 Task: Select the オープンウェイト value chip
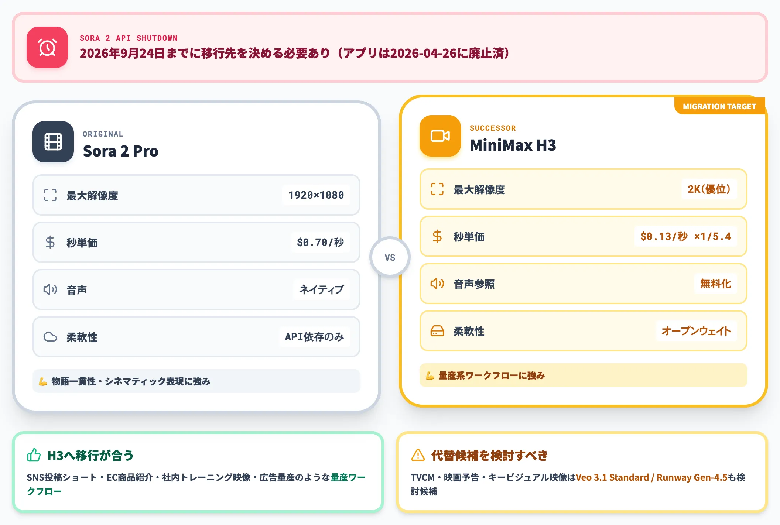pyautogui.click(x=696, y=331)
